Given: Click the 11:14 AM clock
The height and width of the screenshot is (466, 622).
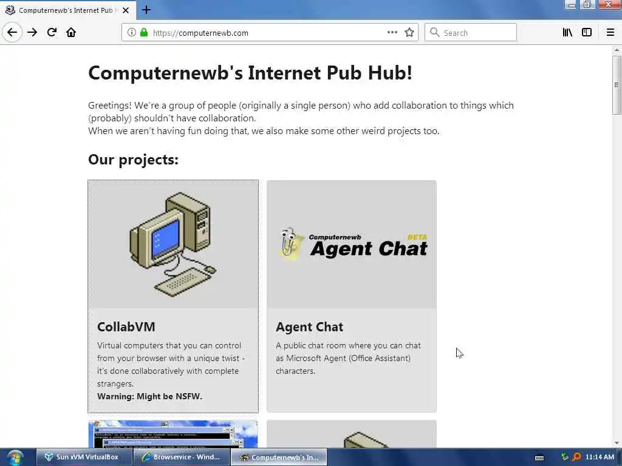Looking at the screenshot, I should (600, 457).
